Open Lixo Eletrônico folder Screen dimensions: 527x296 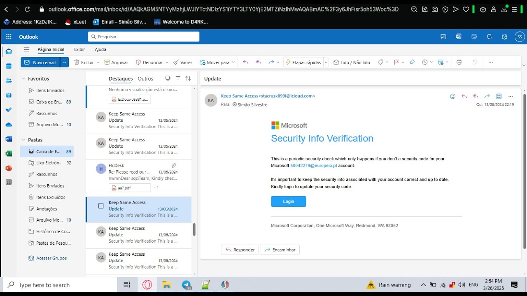click(x=47, y=163)
